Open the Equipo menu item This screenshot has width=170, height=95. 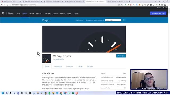[x=70, y=13]
